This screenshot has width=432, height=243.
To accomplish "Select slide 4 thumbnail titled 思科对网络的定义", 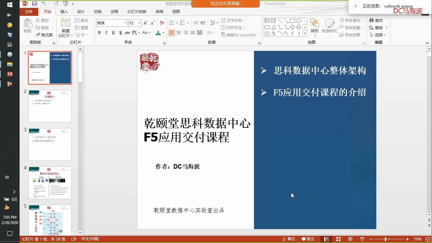I will (50, 183).
